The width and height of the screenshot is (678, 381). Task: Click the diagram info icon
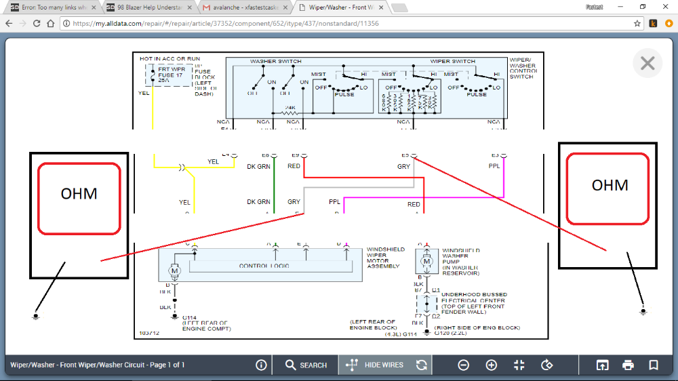click(261, 365)
